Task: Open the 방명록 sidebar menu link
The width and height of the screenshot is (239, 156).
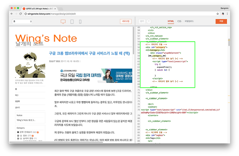Action: [17, 101]
